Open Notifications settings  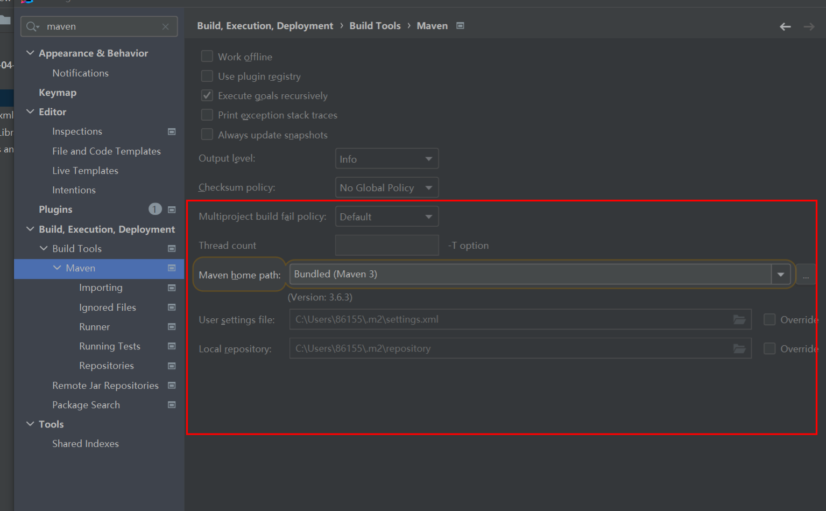tap(80, 73)
